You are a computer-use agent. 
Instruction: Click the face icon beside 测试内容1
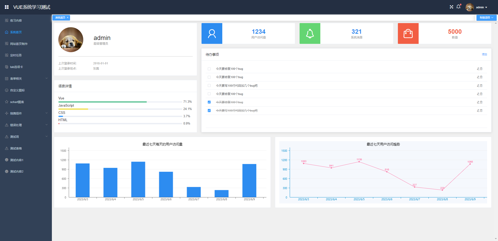(7, 160)
